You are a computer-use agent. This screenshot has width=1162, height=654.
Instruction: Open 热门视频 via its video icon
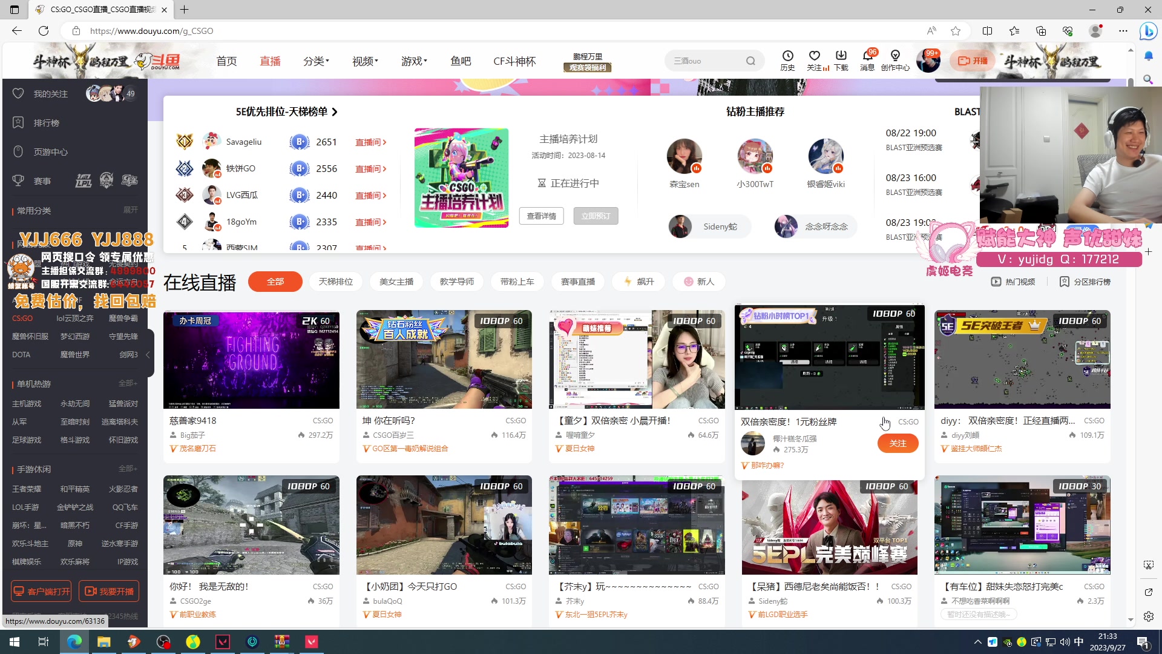1013,281
